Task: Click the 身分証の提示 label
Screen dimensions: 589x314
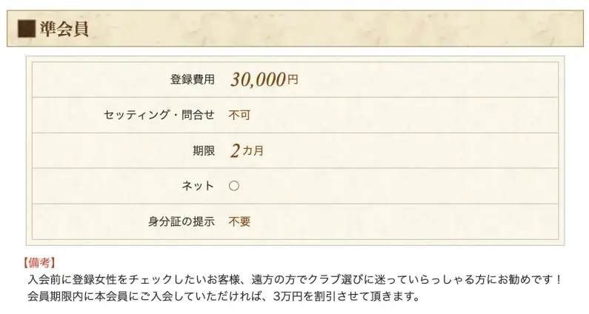Action: point(181,221)
